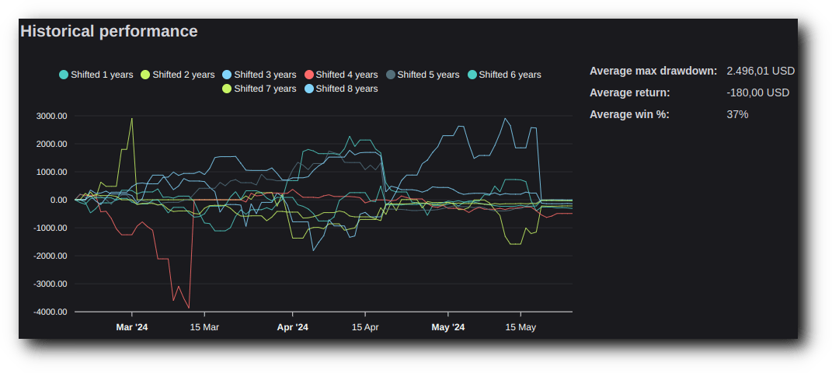Click the Shifted 5 years gray legend dot

coord(390,75)
